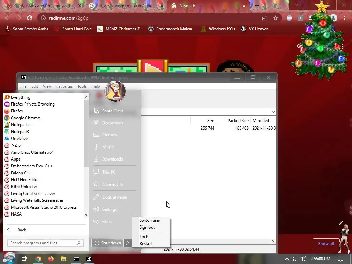
Task: Open Task View on the taskbar
Action: 25,259
